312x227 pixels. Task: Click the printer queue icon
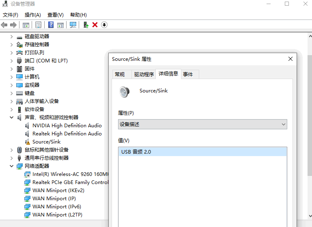pyautogui.click(x=19, y=53)
